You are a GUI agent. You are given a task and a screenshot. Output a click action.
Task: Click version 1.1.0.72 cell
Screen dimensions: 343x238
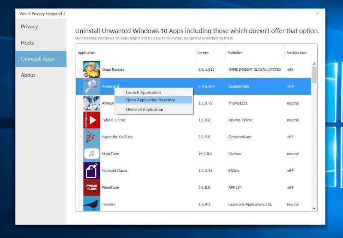point(205,103)
